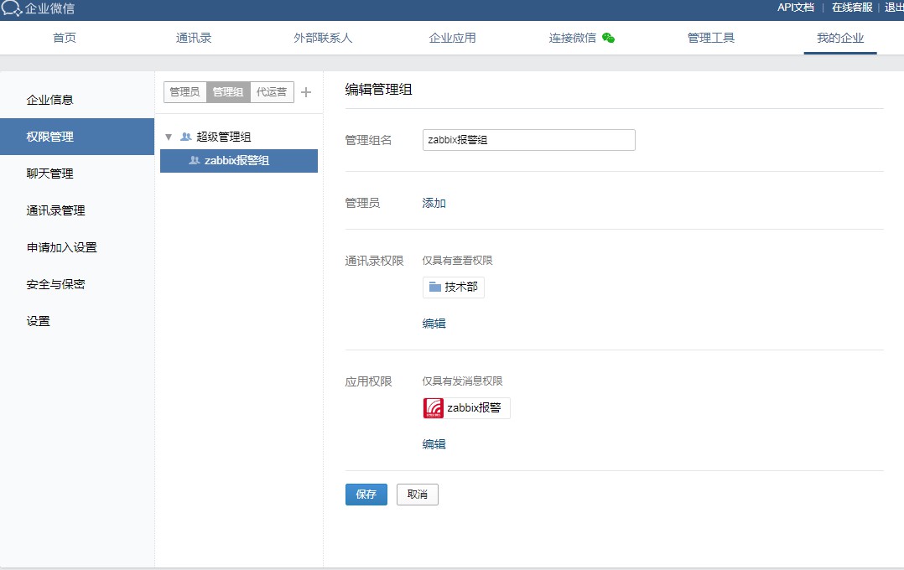Open the 企业应用 top navigation tab

click(x=452, y=38)
